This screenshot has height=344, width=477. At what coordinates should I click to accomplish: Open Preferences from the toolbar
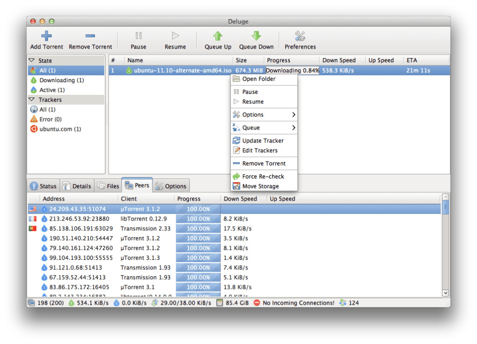[x=300, y=40]
